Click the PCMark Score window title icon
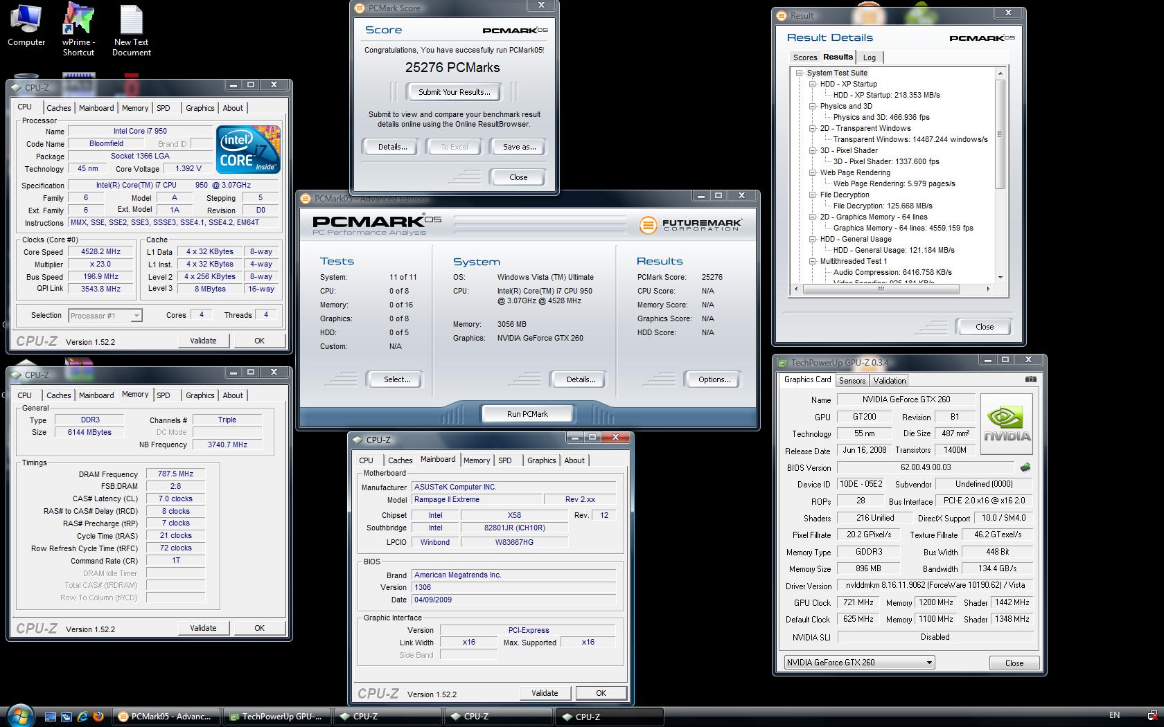 pyautogui.click(x=359, y=8)
